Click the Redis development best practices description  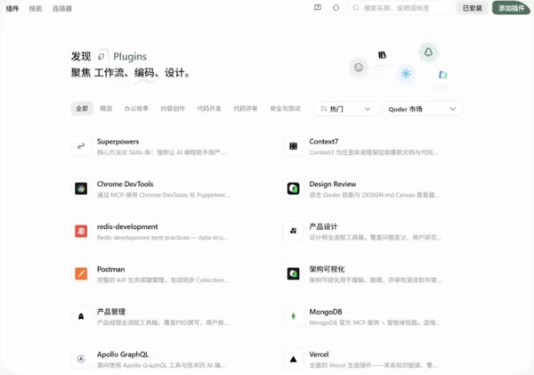(x=162, y=238)
